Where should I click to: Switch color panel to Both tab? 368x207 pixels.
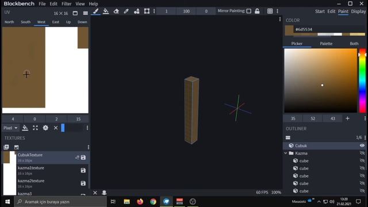[354, 44]
